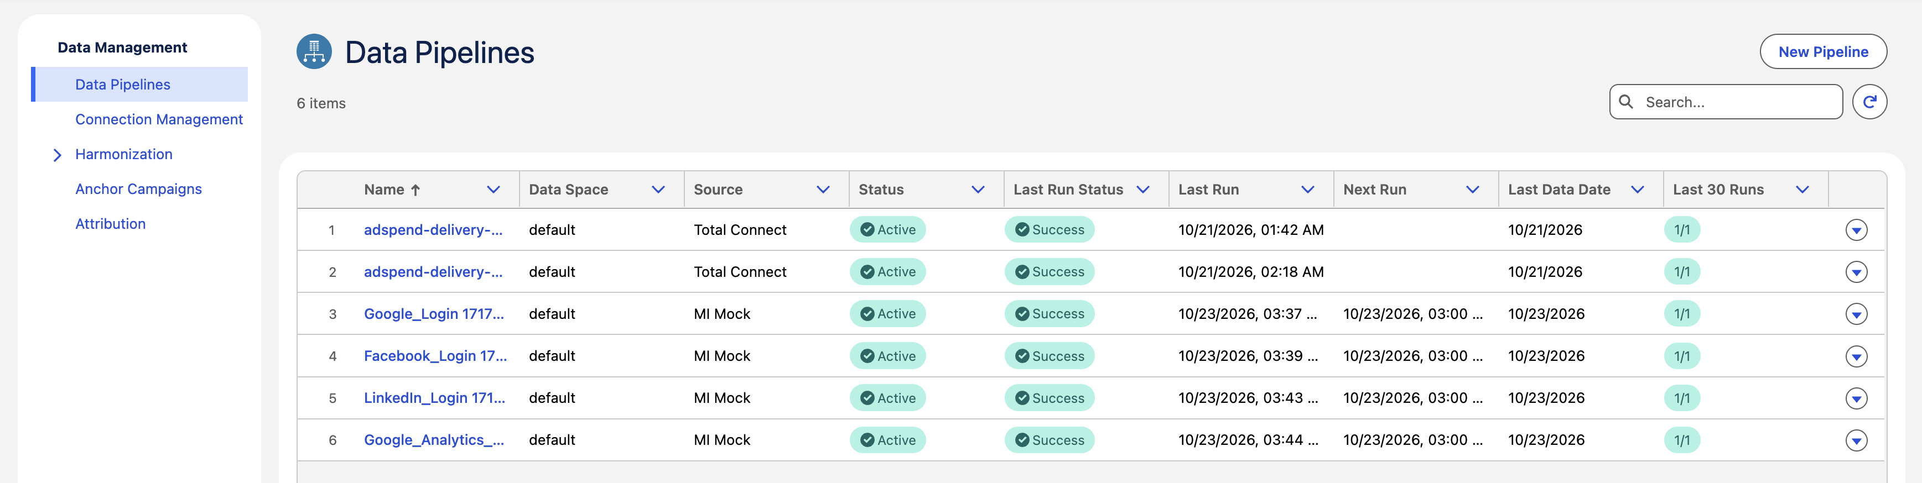Image resolution: width=1922 pixels, height=483 pixels.
Task: Open the LinkedIn_Login pipeline link
Action: (435, 398)
